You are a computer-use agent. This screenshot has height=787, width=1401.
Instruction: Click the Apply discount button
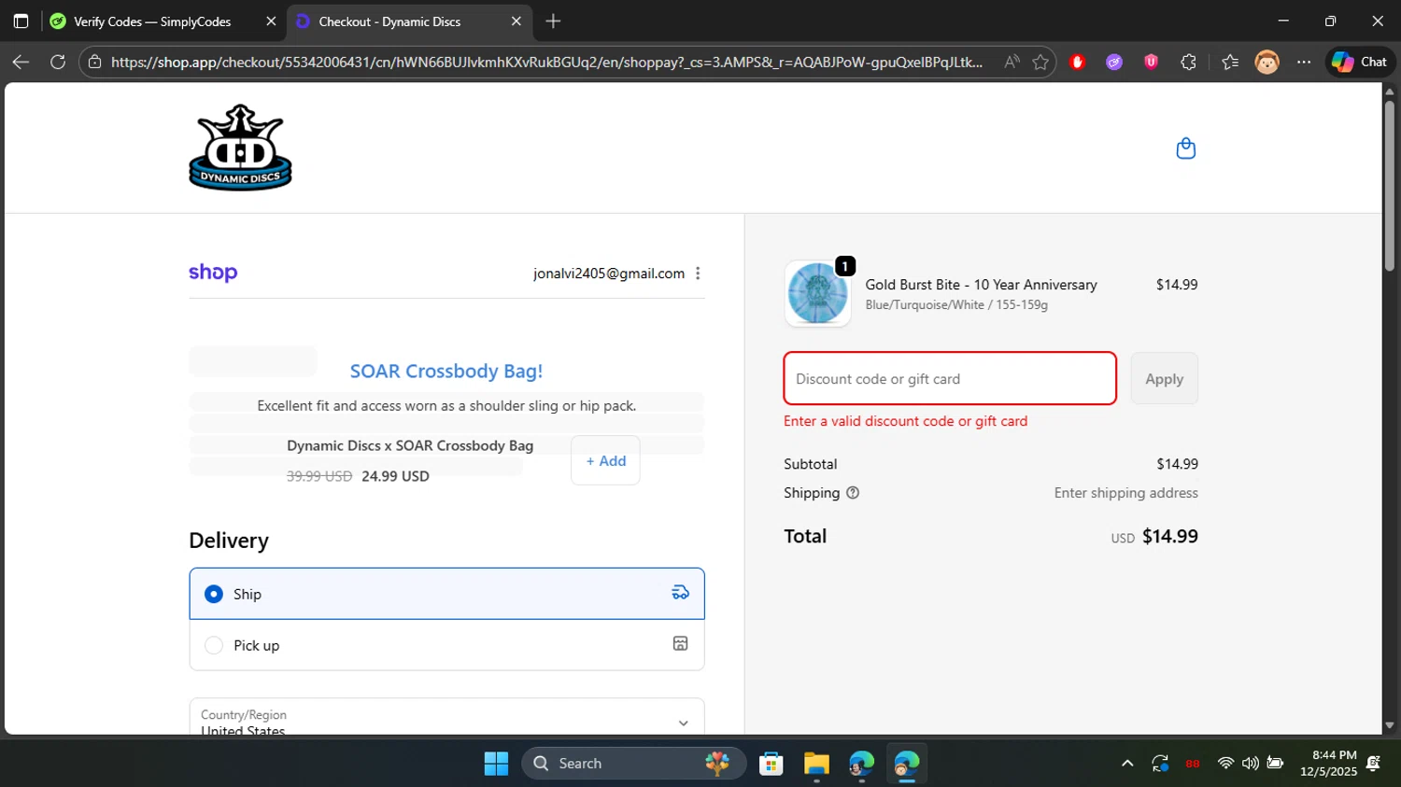coord(1164,378)
